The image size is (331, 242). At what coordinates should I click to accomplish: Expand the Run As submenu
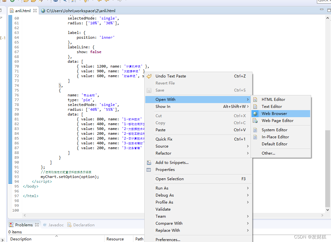click(x=162, y=188)
